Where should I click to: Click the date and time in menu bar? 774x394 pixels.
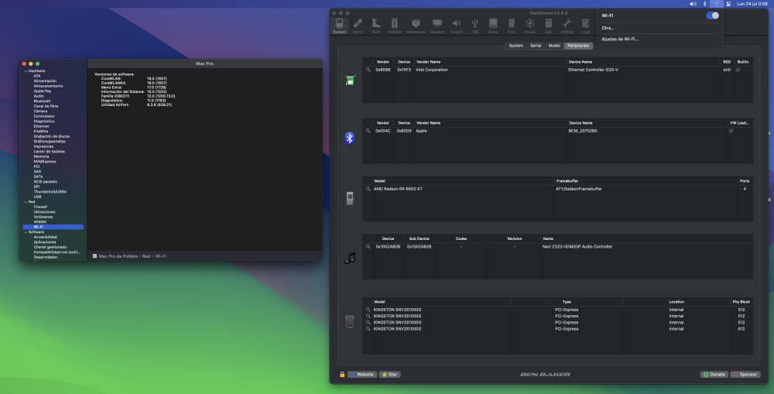[752, 3]
